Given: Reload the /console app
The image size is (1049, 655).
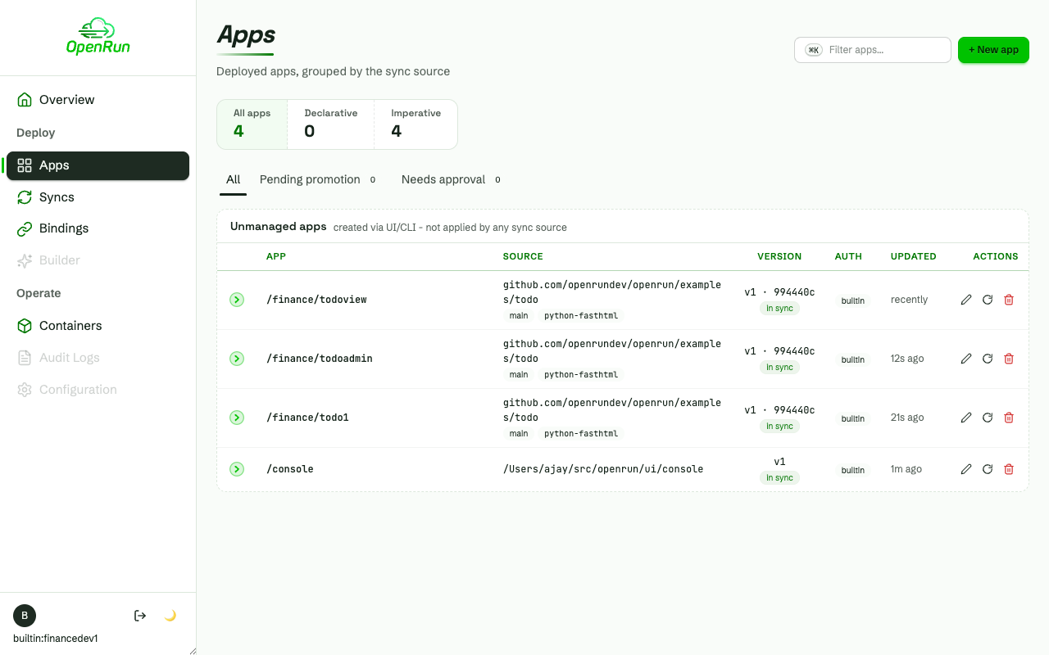Looking at the screenshot, I should (988, 469).
